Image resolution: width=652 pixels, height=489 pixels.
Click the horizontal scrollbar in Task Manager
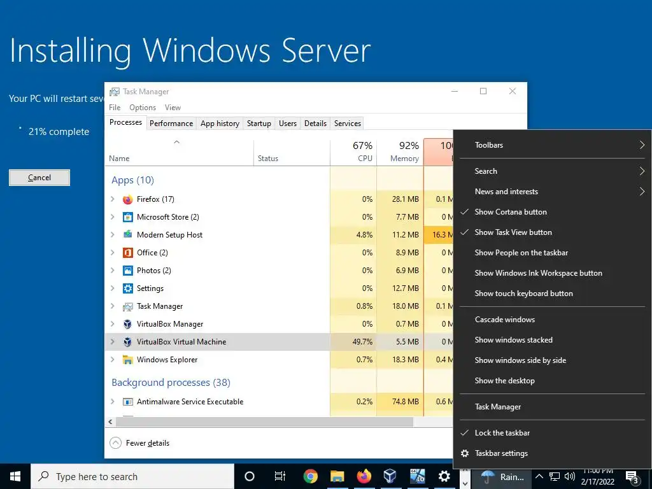click(264, 422)
